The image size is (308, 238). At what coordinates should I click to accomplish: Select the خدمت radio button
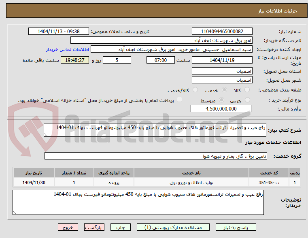pyautogui.click(x=224, y=90)
